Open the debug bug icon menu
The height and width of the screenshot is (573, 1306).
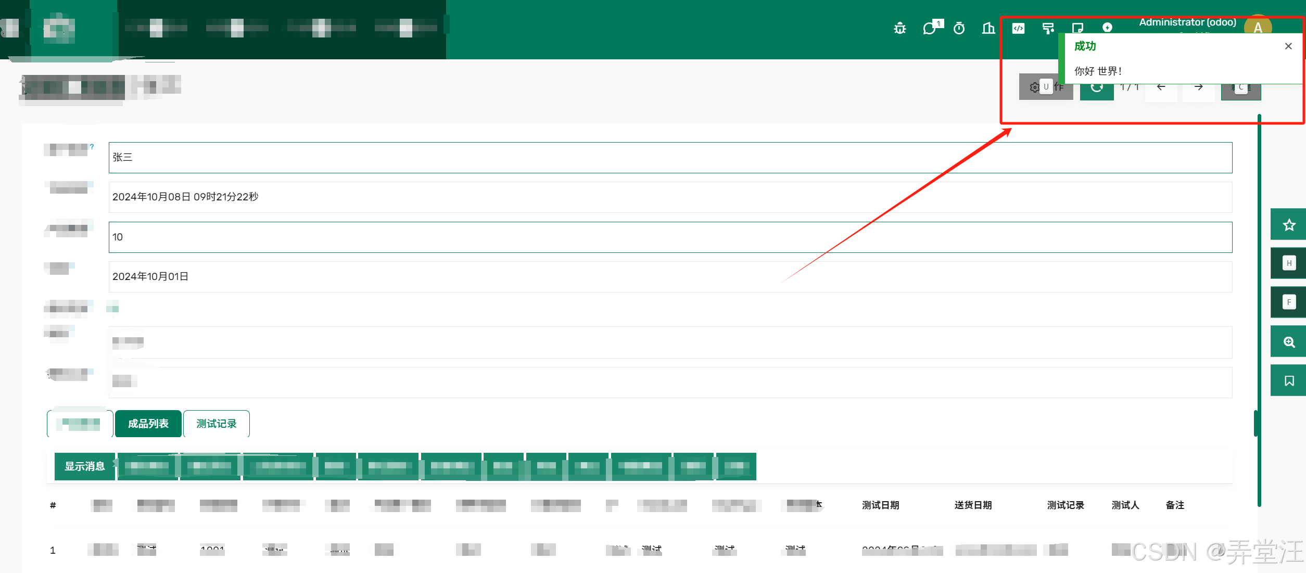click(x=900, y=28)
